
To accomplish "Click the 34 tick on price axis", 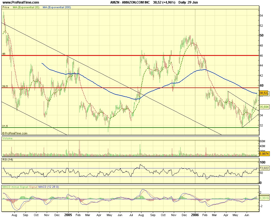I will tap(261, 115).
